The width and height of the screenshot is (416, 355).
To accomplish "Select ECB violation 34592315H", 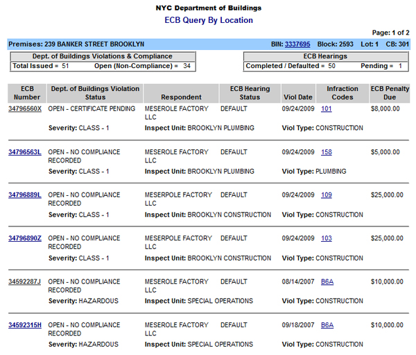I will [x=25, y=325].
